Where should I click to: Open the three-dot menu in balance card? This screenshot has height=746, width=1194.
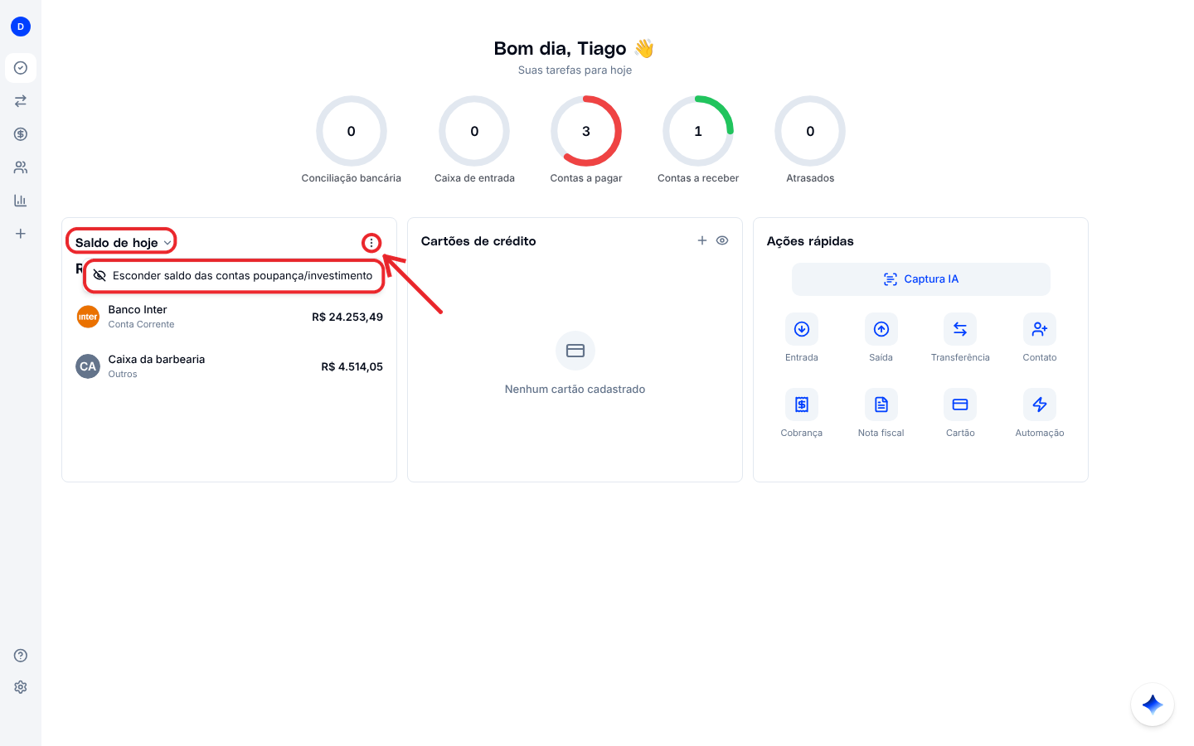371,243
